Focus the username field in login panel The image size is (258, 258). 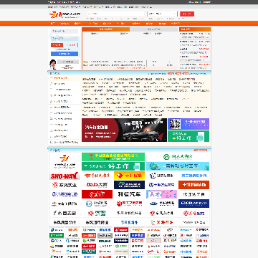click(64, 31)
